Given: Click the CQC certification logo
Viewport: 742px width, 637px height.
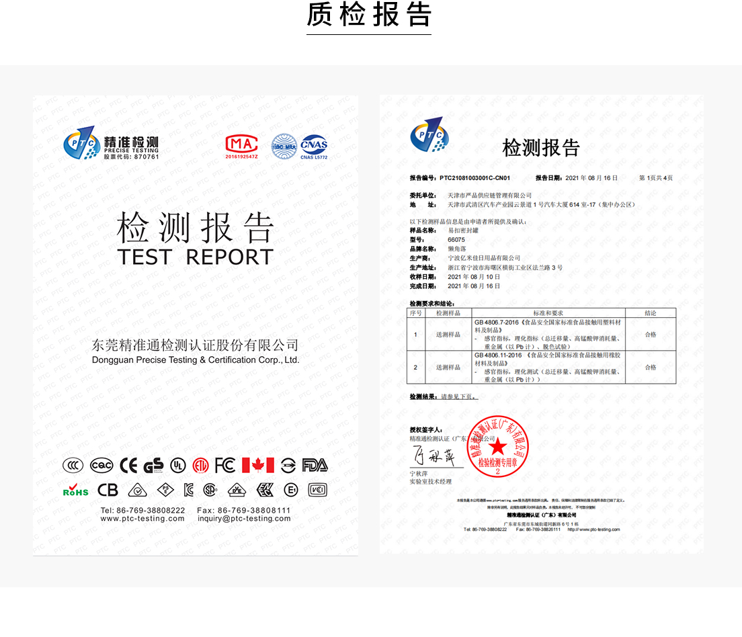Looking at the screenshot, I should (101, 466).
